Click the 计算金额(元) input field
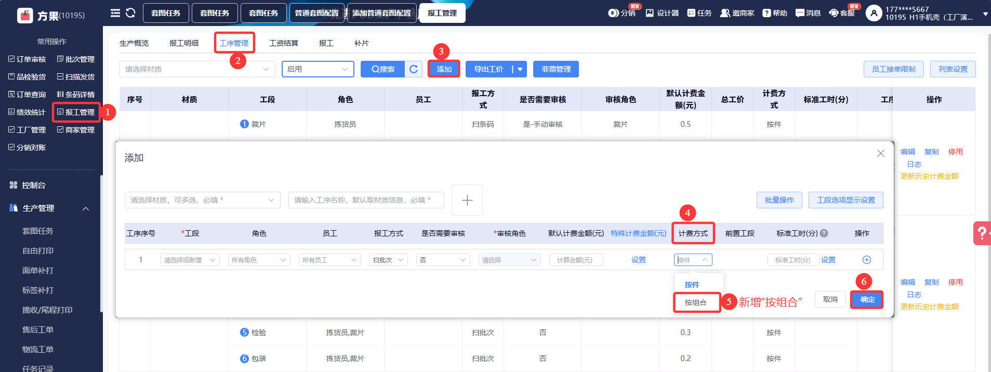This screenshot has height=372, width=991. (x=576, y=260)
